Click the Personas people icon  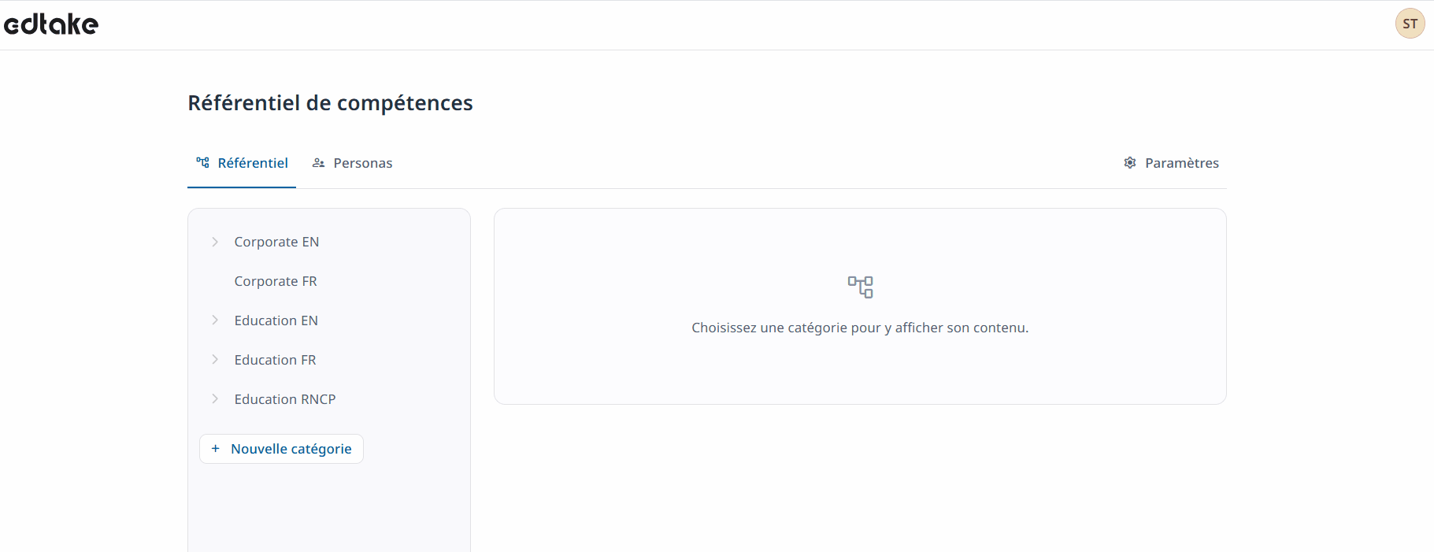click(318, 163)
